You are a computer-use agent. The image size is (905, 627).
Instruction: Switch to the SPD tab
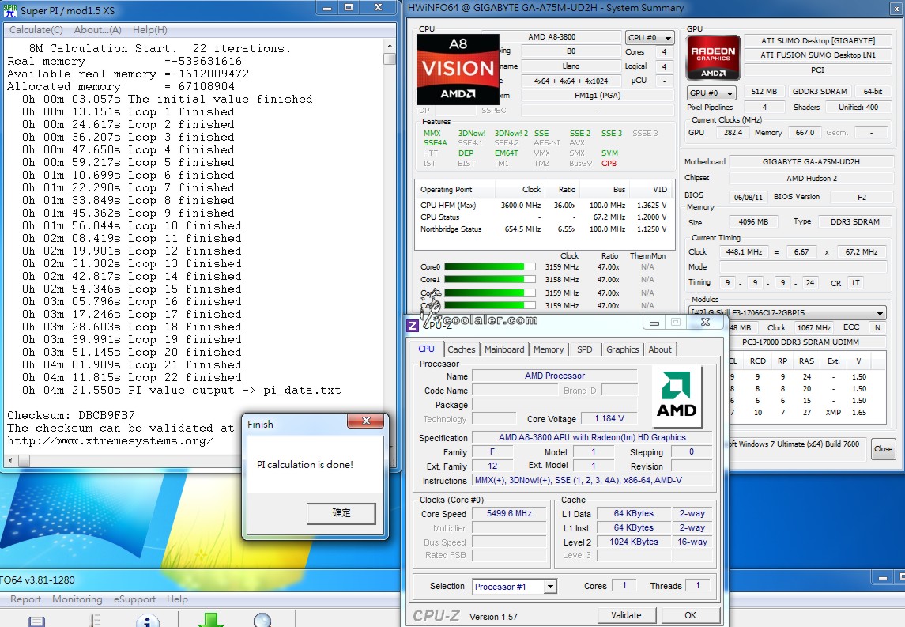pyautogui.click(x=585, y=349)
